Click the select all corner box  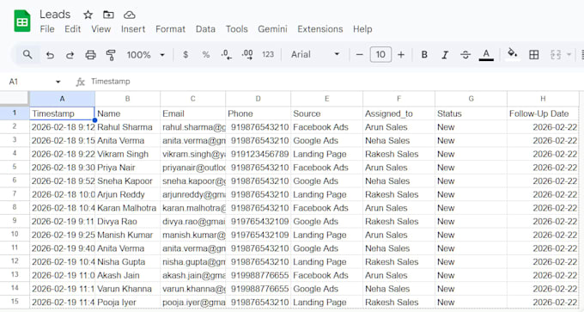pyautogui.click(x=15, y=99)
